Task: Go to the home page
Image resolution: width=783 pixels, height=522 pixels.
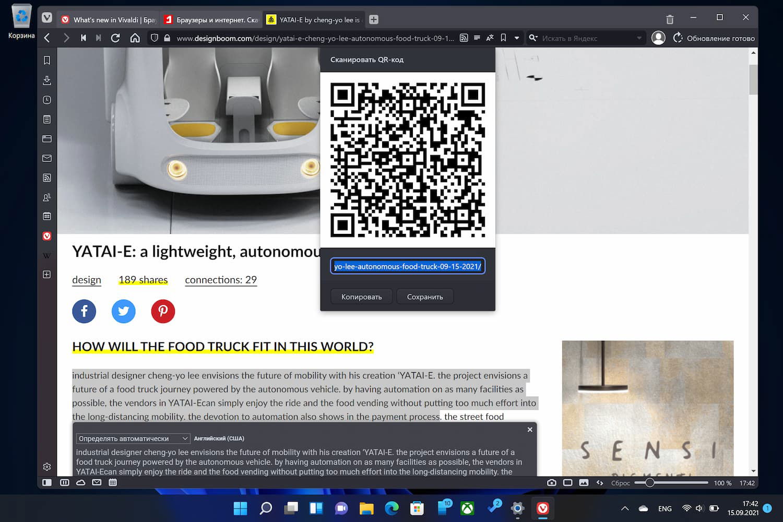Action: click(x=135, y=38)
